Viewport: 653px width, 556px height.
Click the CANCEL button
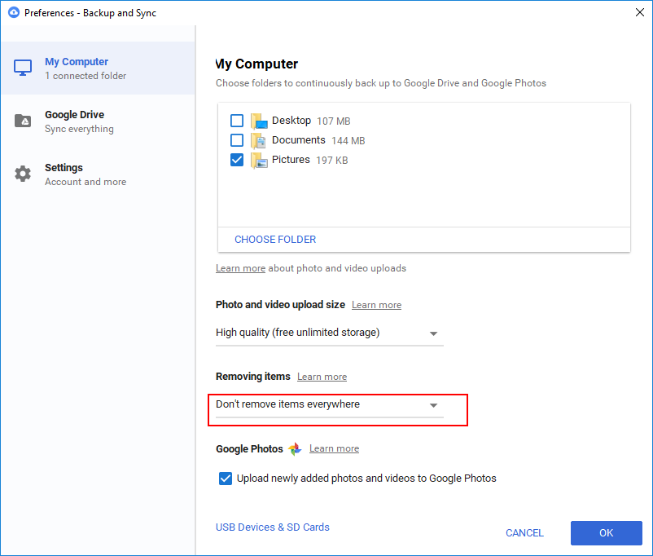[x=524, y=533]
